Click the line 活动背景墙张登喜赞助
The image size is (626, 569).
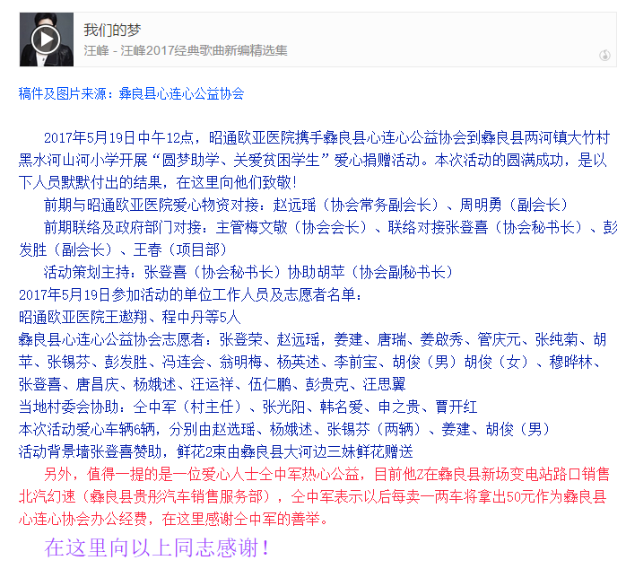click(215, 451)
